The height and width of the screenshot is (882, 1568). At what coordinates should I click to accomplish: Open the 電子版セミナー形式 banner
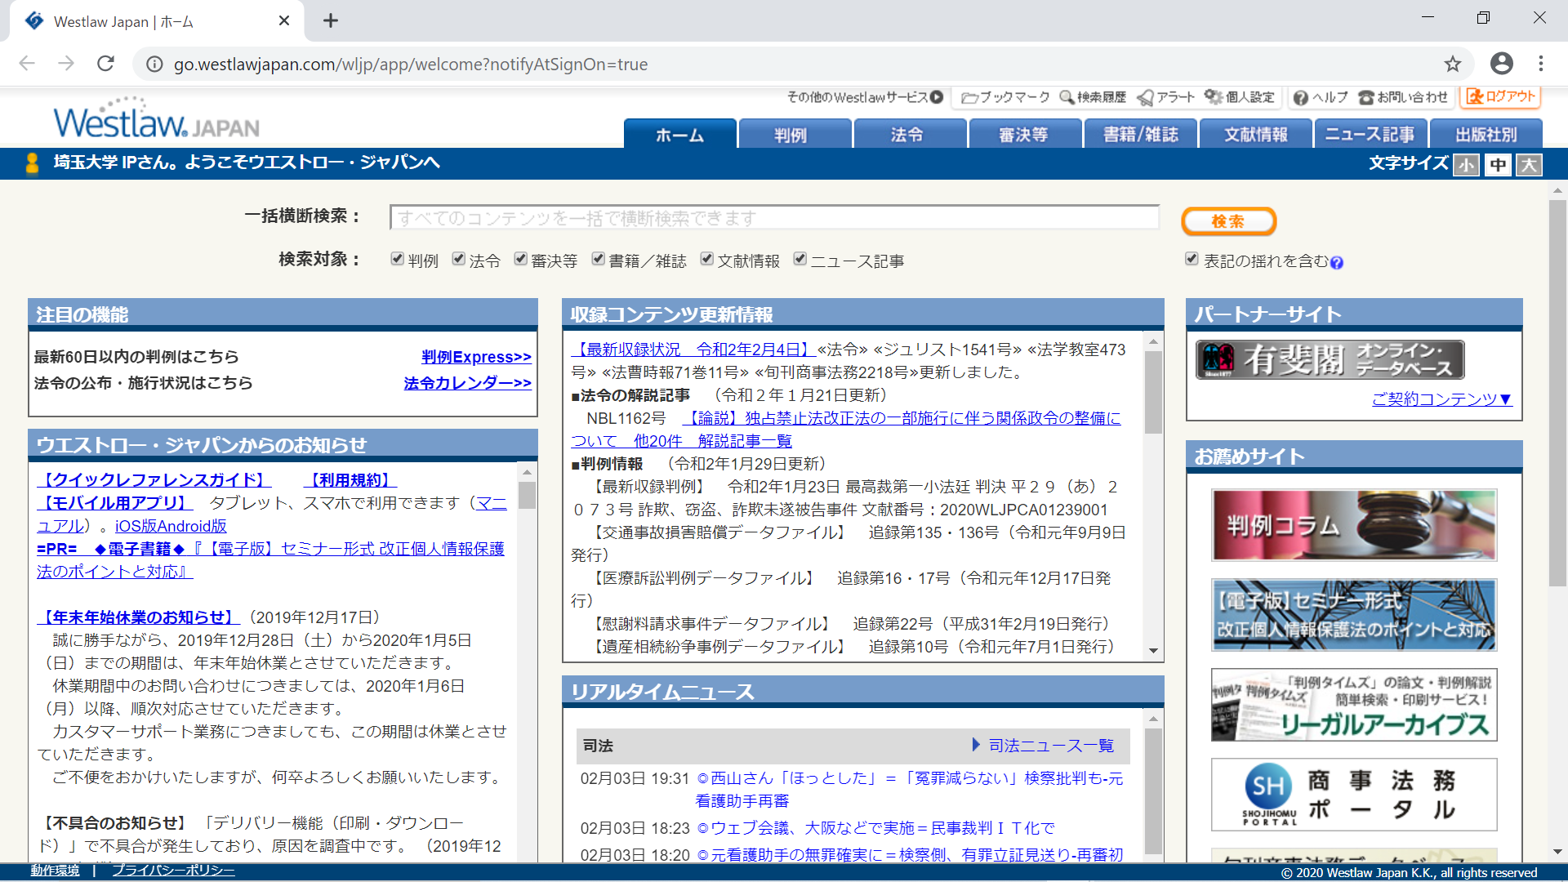1354,615
